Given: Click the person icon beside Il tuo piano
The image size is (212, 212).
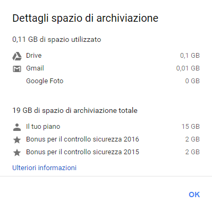Looking at the screenshot, I should (17, 127).
